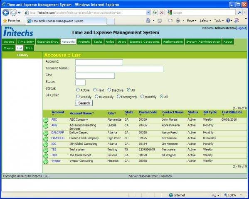Open the Authorization module tab
The width and height of the screenshot is (249, 199).
click(173, 42)
